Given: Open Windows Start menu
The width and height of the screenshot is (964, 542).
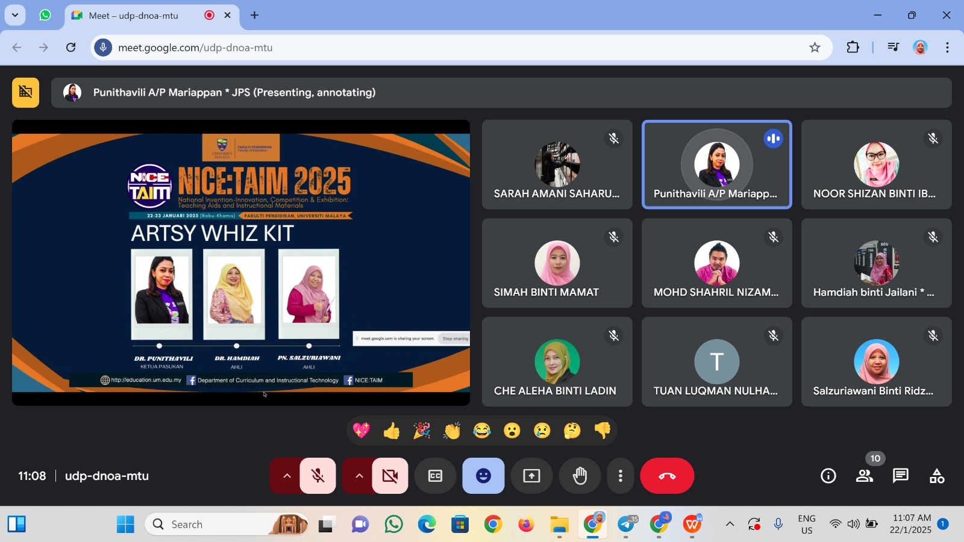Looking at the screenshot, I should point(125,525).
